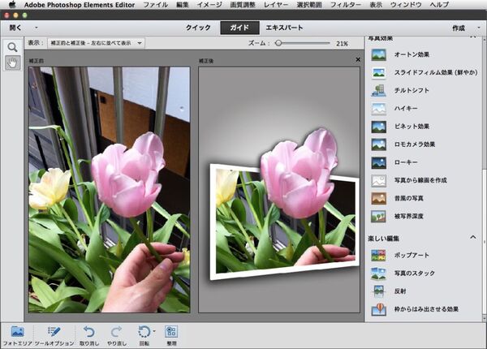Close the 補正後 preview pane
487x349 pixels.
click(358, 59)
